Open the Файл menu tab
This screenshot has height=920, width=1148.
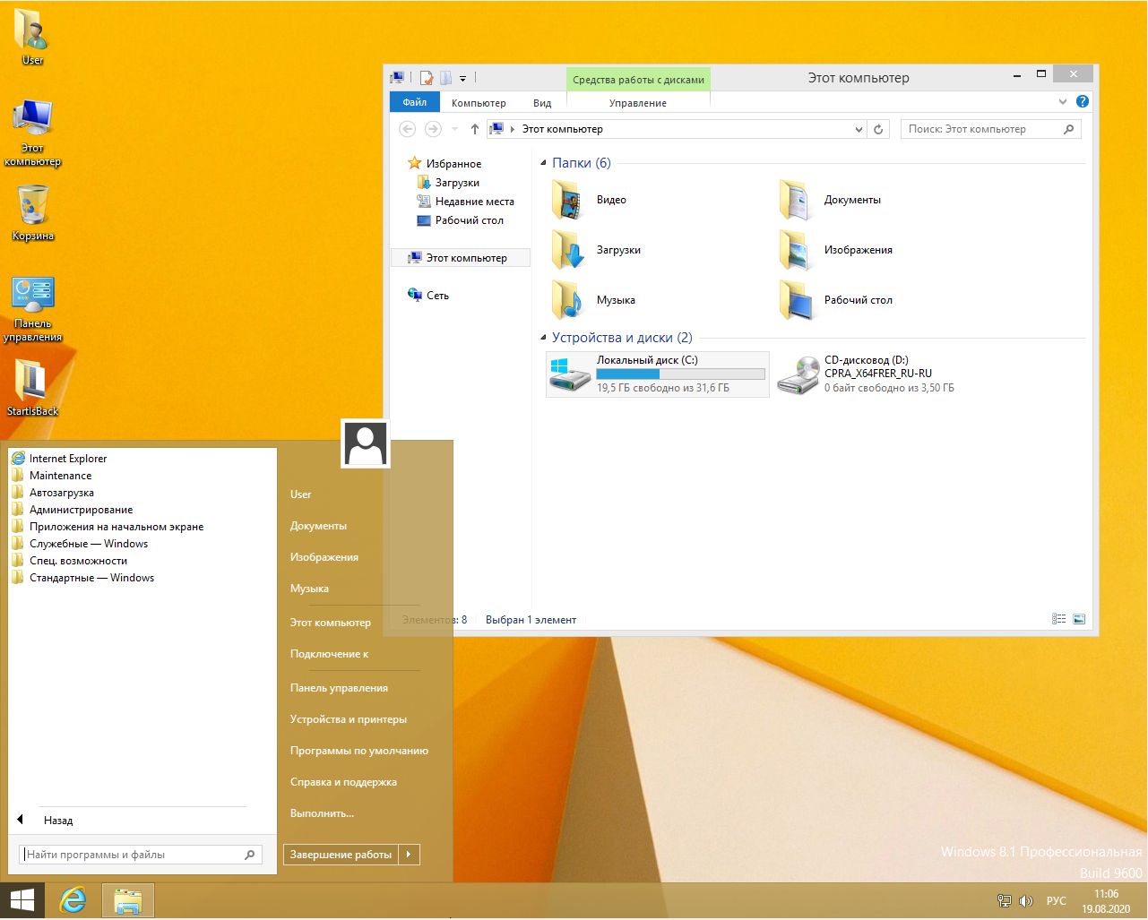414,103
